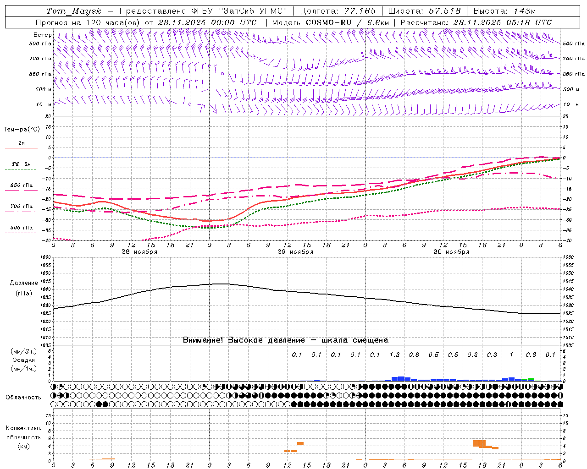Click the Внимание! Высокое давление warning text
The image size is (587, 469).
click(x=286, y=340)
